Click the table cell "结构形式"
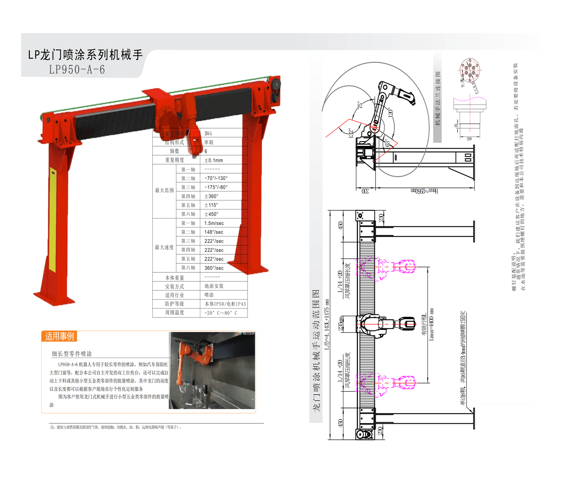This screenshot has width=571, height=490. click(x=174, y=143)
